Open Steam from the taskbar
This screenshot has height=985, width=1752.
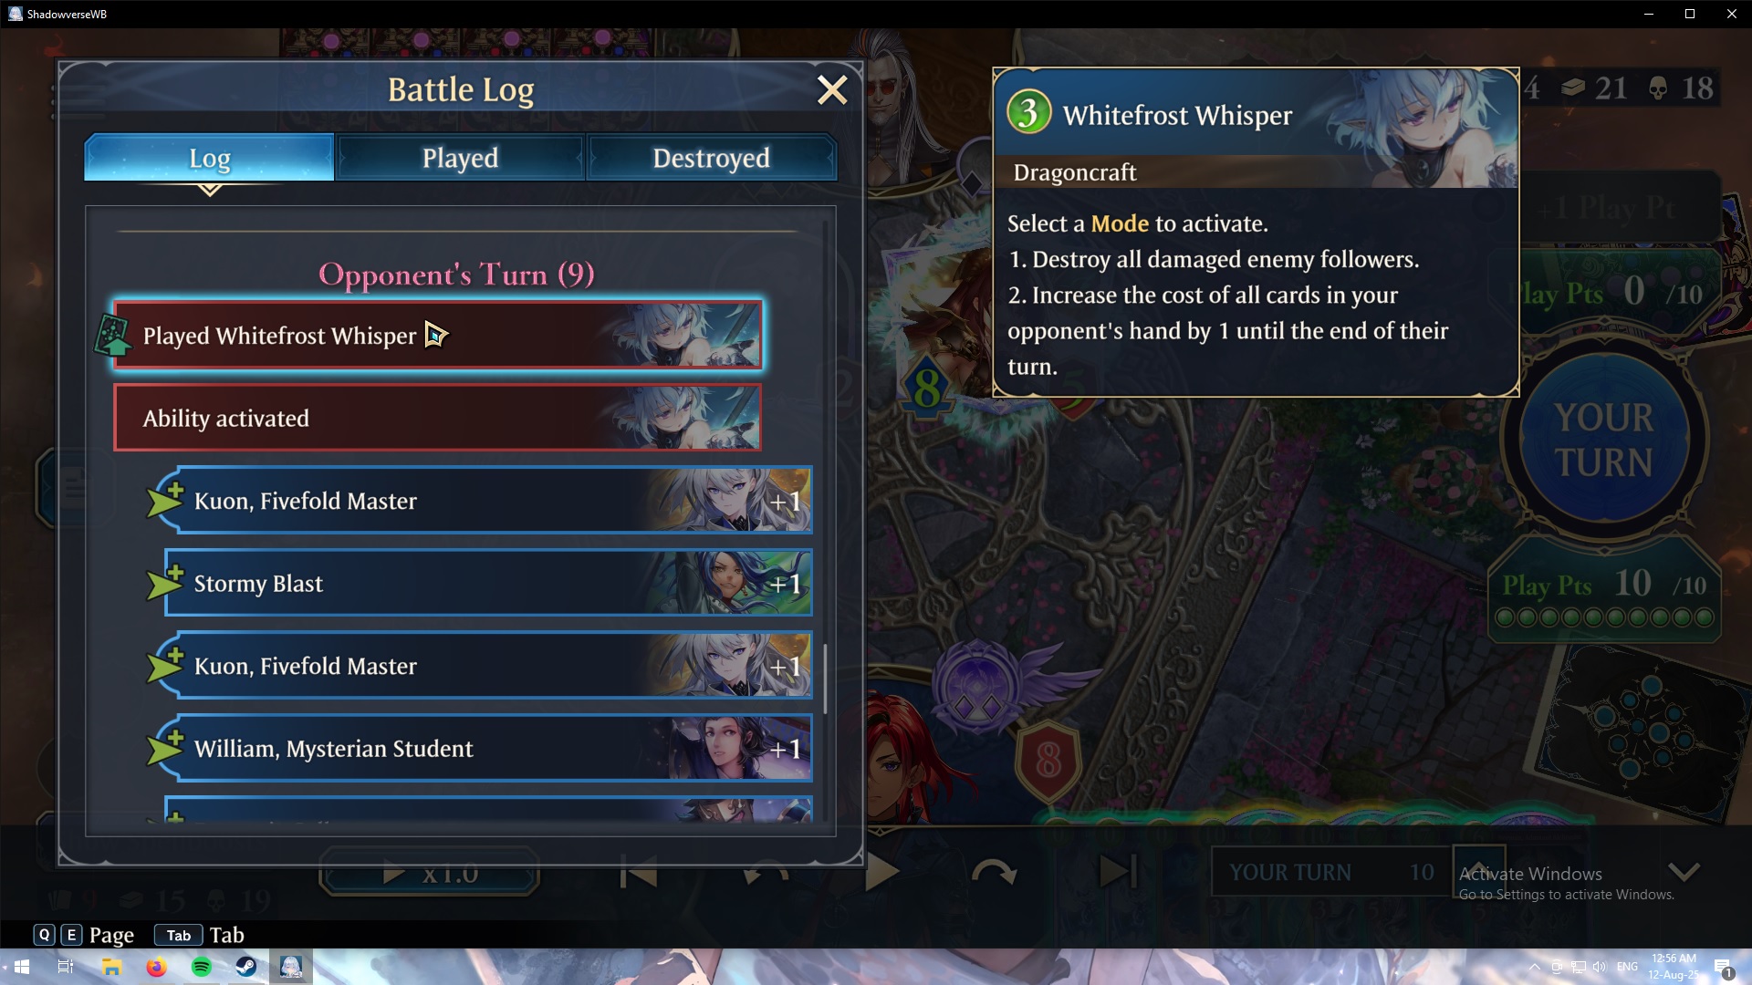(246, 967)
